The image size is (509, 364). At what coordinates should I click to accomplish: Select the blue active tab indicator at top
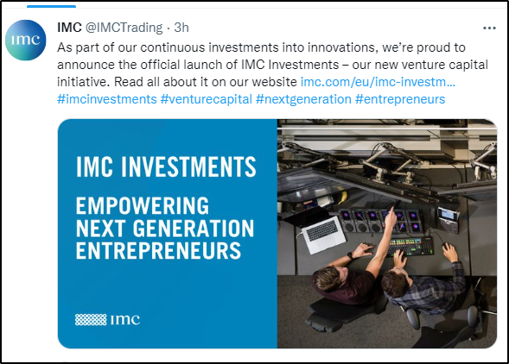[x=51, y=6]
